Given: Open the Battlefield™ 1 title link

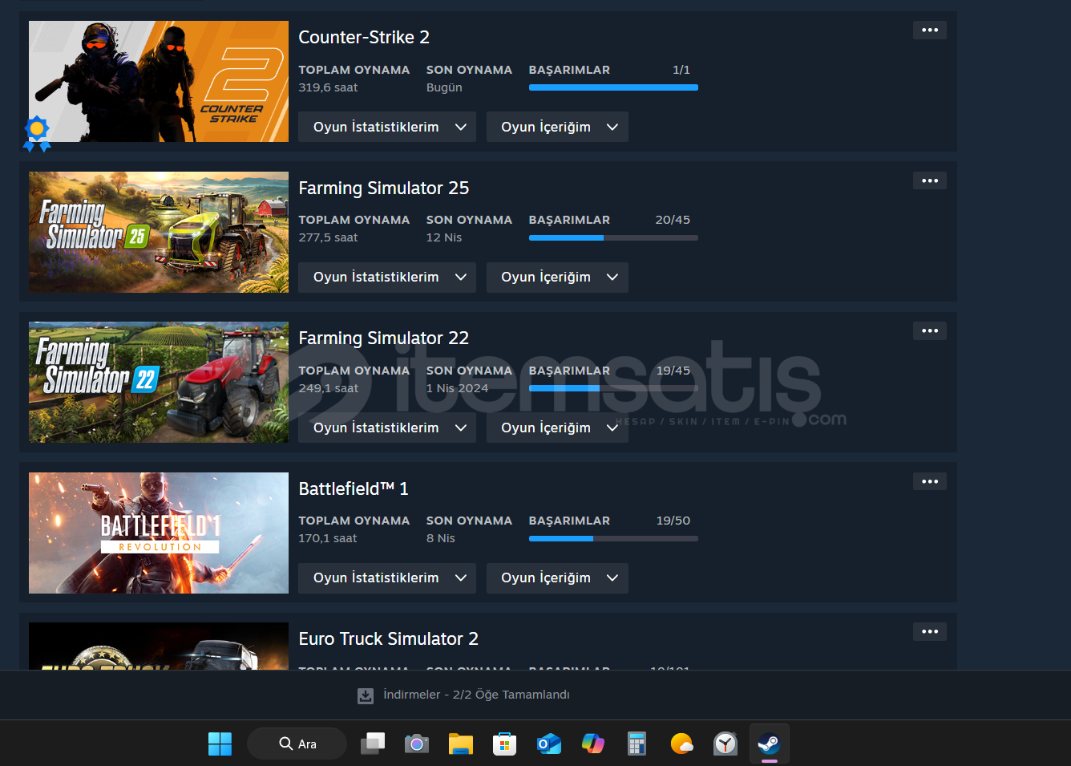Looking at the screenshot, I should click(x=354, y=488).
